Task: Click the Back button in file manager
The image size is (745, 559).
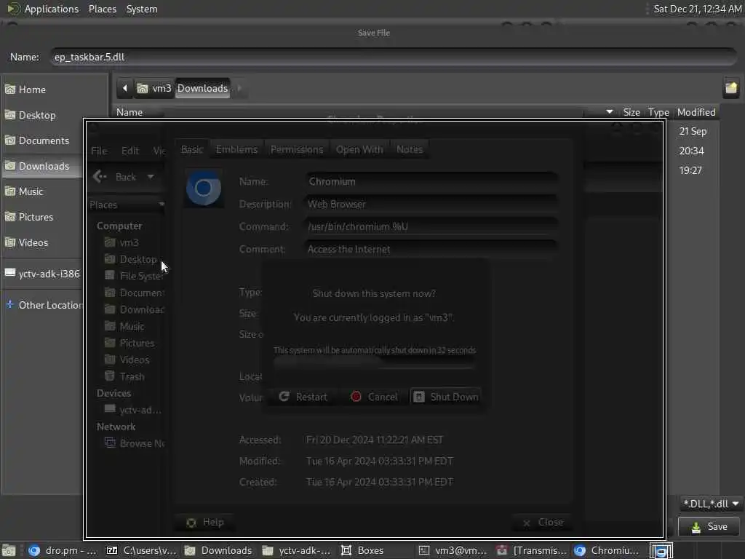Action: pyautogui.click(x=114, y=177)
